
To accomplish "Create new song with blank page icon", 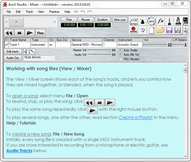I will pos(151,30).
